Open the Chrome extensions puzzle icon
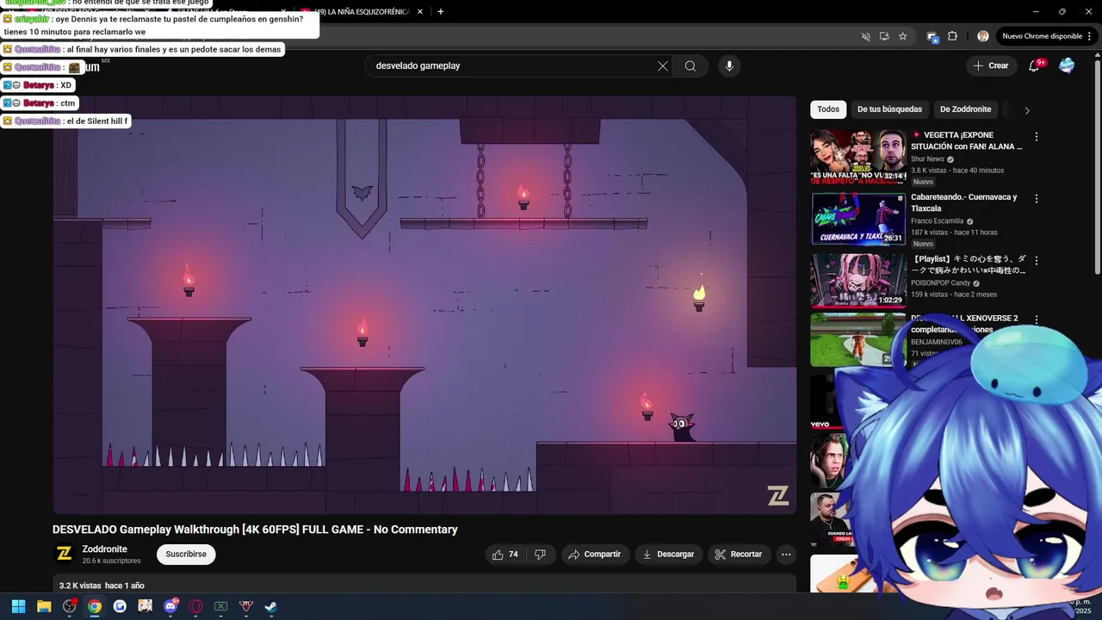The image size is (1102, 620). click(x=952, y=36)
